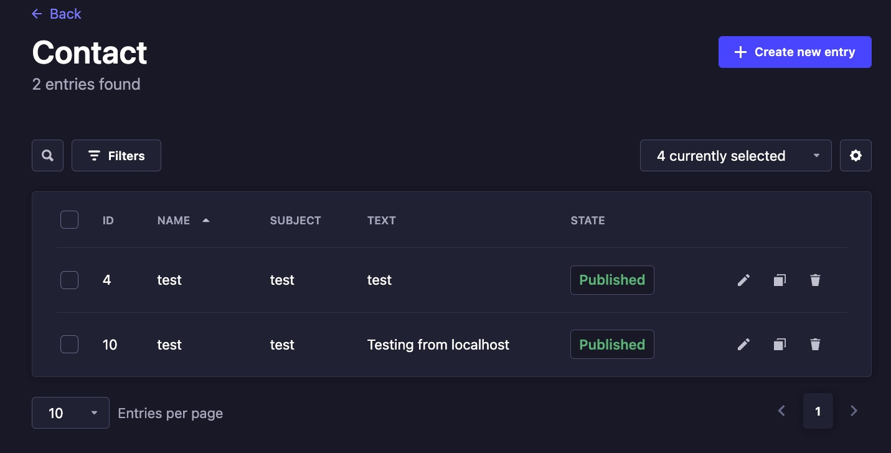891x453 pixels.
Task: Open the search magnifier icon
Action: (x=47, y=155)
